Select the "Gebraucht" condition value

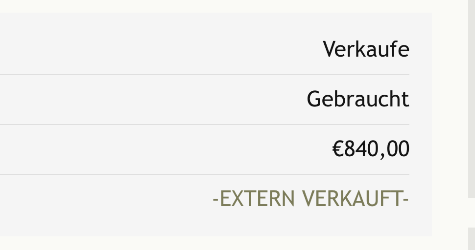358,99
